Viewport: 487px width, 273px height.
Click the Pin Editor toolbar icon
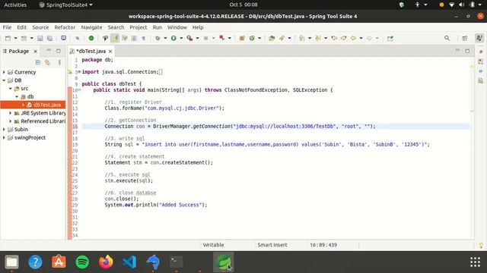tap(390, 38)
